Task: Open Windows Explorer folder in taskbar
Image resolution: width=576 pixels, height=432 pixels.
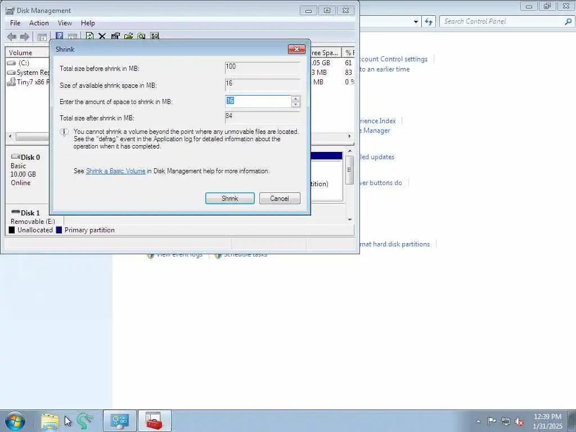Action: (x=50, y=421)
